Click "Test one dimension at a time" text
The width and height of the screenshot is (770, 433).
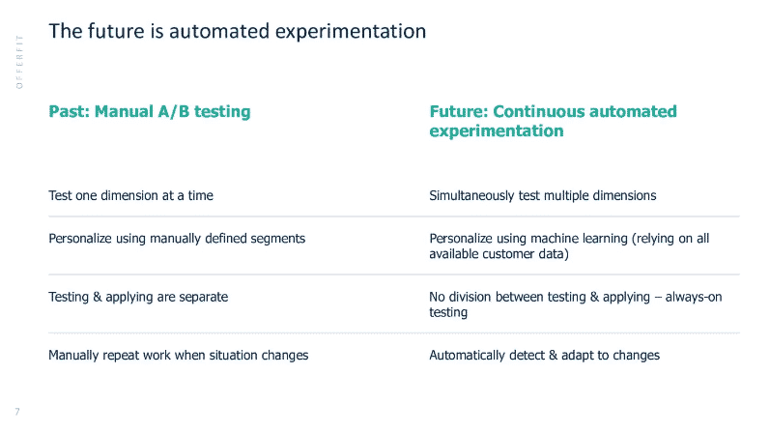[x=130, y=195]
